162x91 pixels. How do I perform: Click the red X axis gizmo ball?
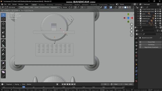pyautogui.click(x=132, y=18)
